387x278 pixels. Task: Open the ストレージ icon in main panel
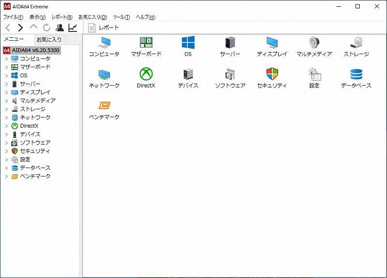[356, 43]
